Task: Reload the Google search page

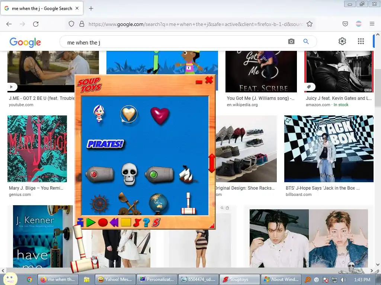Action: [x=36, y=24]
